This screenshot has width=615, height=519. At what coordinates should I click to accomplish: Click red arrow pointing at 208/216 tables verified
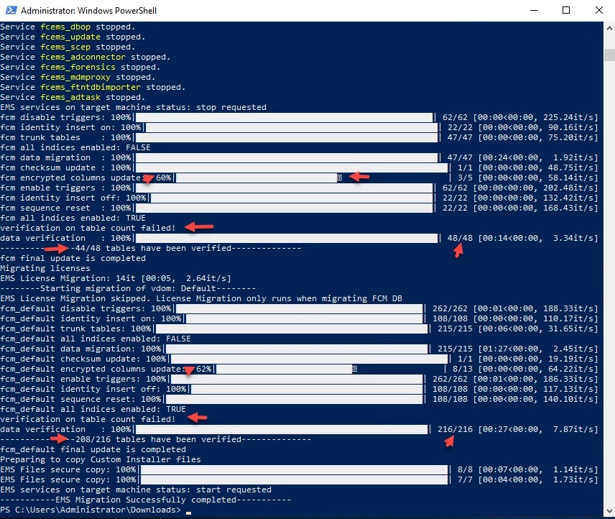[59, 438]
